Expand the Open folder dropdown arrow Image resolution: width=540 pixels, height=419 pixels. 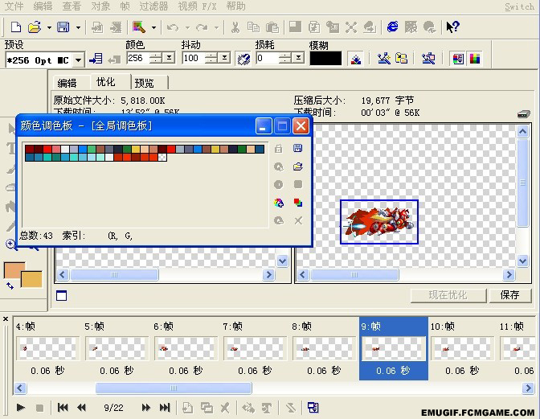pyautogui.click(x=49, y=27)
